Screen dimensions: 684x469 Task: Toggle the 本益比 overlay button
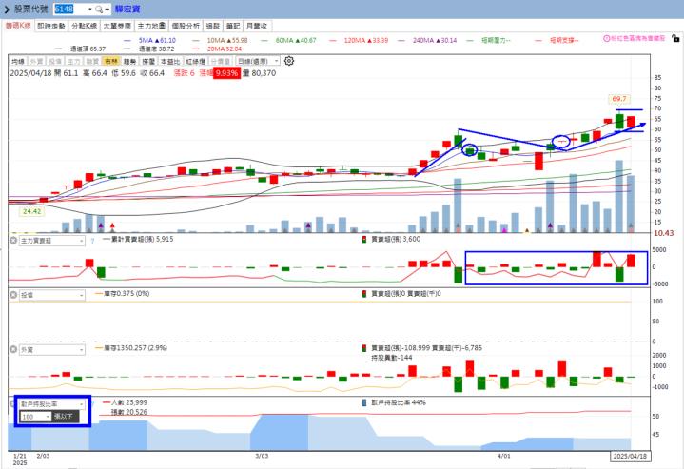click(170, 61)
